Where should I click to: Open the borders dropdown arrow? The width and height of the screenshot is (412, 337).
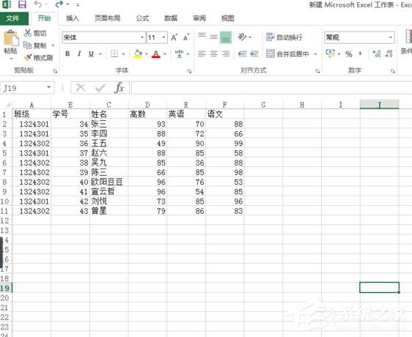pyautogui.click(x=123, y=54)
